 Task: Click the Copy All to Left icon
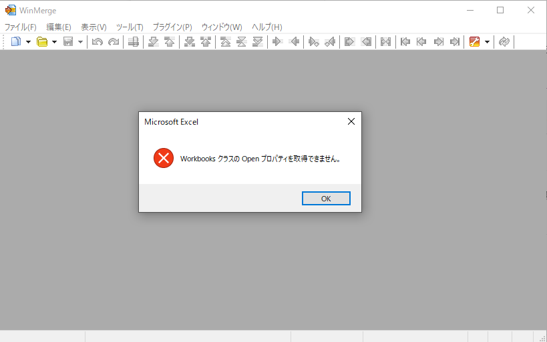tap(366, 42)
